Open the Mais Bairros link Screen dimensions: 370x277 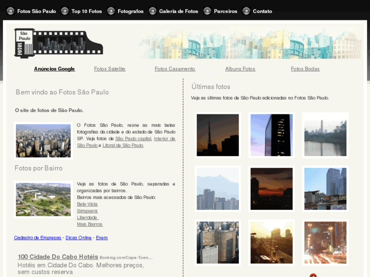(90, 224)
